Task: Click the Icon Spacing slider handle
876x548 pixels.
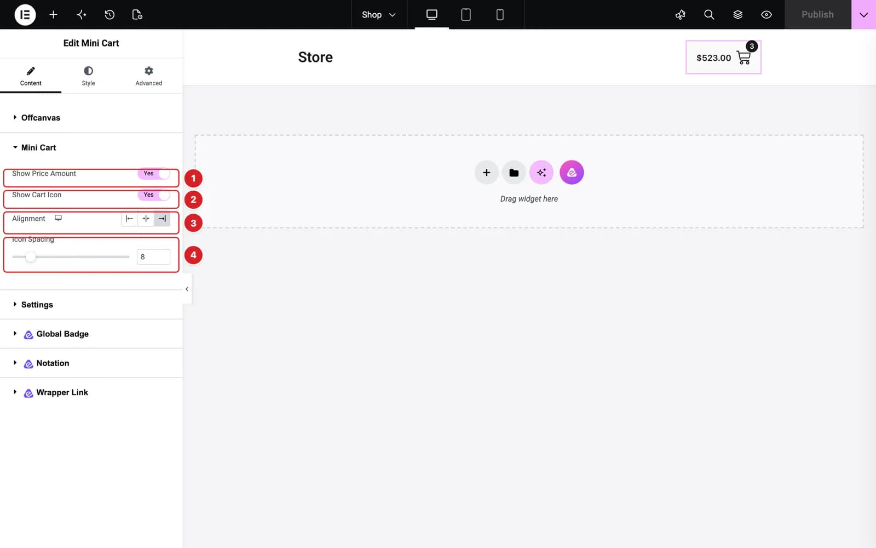Action: click(31, 257)
